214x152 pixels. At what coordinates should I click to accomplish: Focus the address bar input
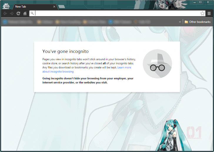coord(117,13)
